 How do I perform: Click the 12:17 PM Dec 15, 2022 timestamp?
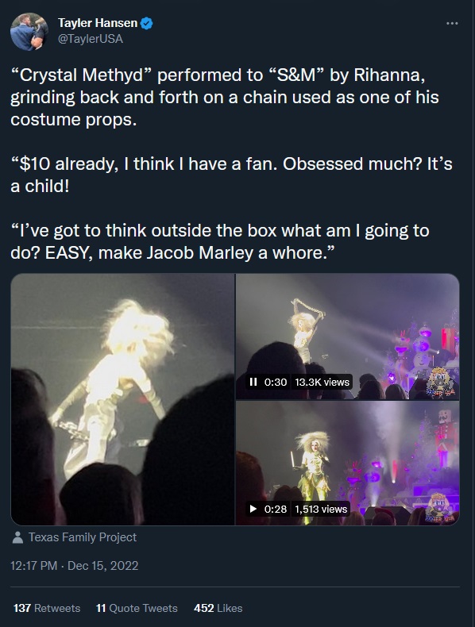point(75,565)
